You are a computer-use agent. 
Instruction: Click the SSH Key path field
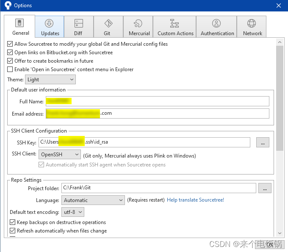(x=144, y=142)
